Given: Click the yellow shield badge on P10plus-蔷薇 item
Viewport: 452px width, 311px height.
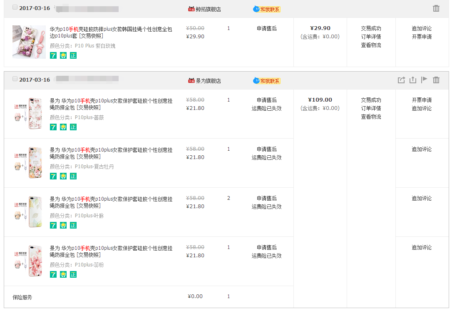Looking at the screenshot, I should (x=63, y=127).
